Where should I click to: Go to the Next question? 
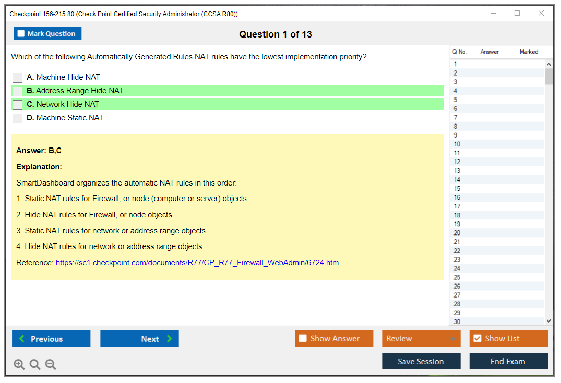point(139,339)
